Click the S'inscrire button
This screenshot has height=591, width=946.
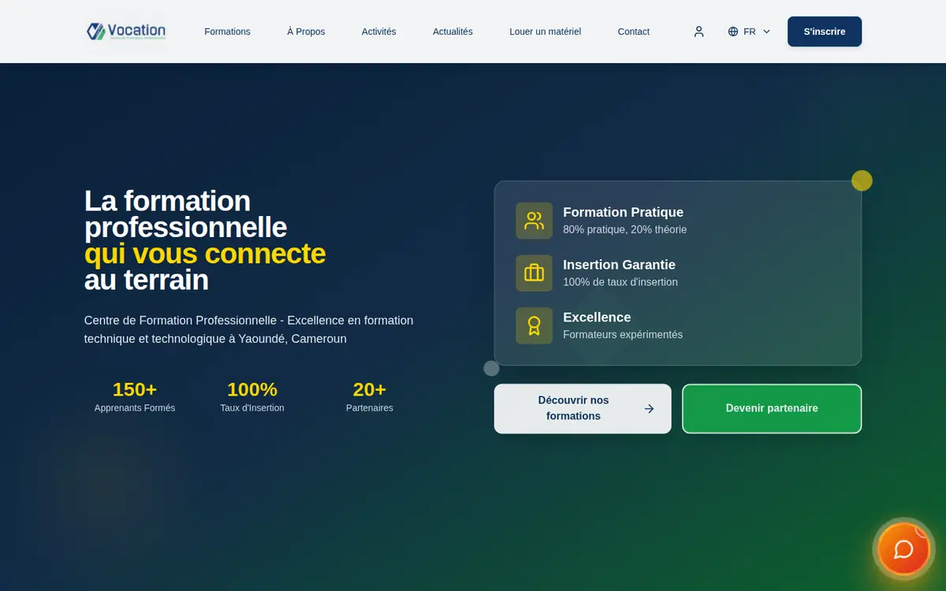[825, 32]
